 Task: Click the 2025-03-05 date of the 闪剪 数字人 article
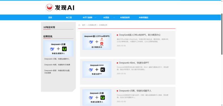[121, 101]
